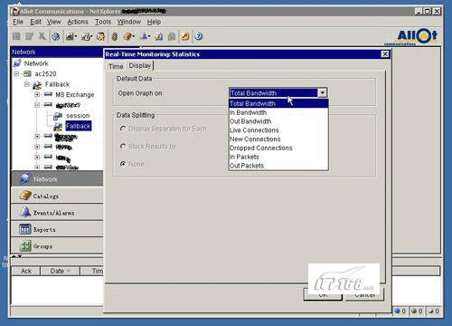This screenshot has height=326, width=452.
Task: Open the View menu
Action: 54,22
